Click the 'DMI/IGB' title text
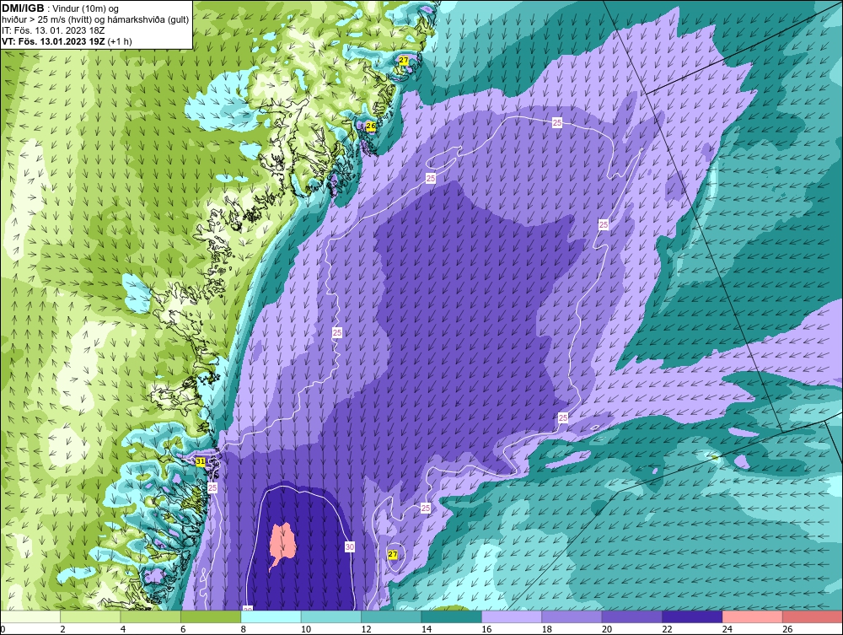Screen dimensions: 843x635 (x=23, y=8)
